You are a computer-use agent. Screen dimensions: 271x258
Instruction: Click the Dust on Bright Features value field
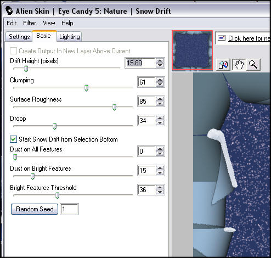tap(146, 171)
